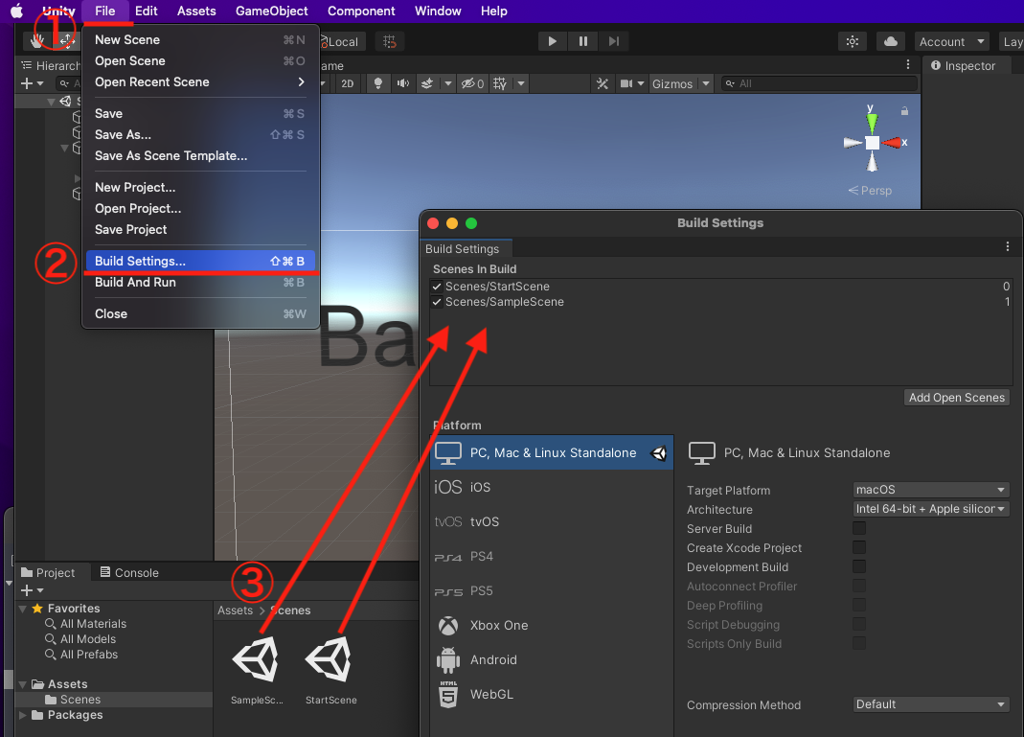Select the iOS platform

(552, 487)
